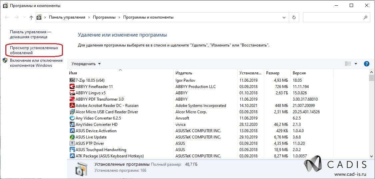
Task: Open the address bar history dropdown
Action: point(284,17)
